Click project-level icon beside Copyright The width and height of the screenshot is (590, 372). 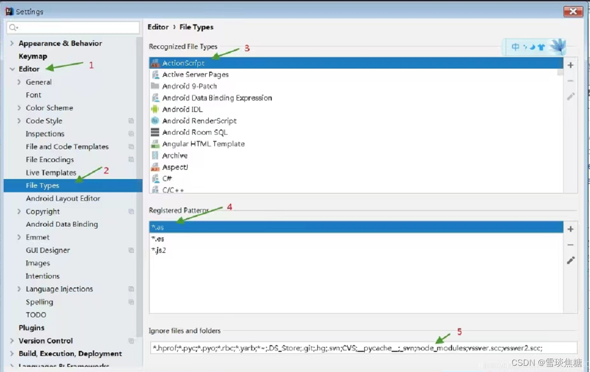[131, 211]
